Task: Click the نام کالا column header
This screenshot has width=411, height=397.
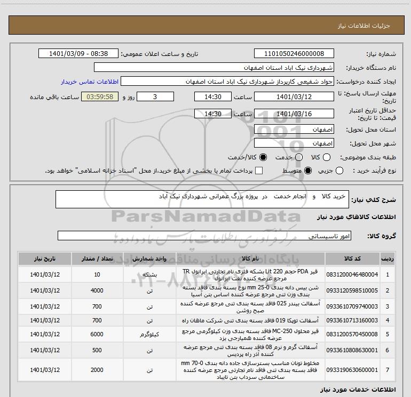Action: pyautogui.click(x=250, y=258)
